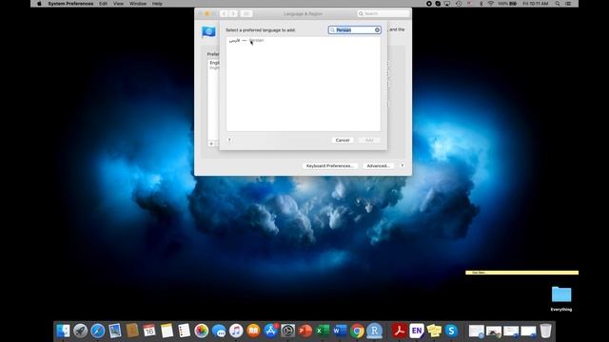Click the Add button in the language sheet
The image size is (609, 342).
tap(369, 140)
